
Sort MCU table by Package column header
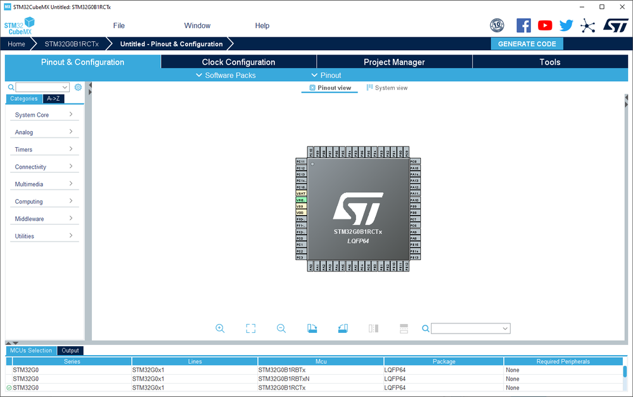click(444, 361)
